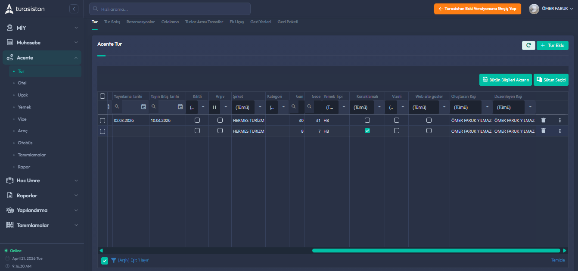Screen dimensions: 578x271
Task: Click the Tur Ekle button
Action: click(552, 45)
